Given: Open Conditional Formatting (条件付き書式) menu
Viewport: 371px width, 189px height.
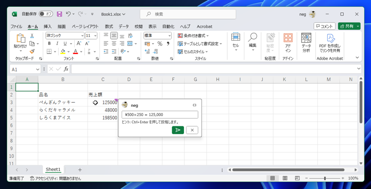Looking at the screenshot, I should [193, 36].
